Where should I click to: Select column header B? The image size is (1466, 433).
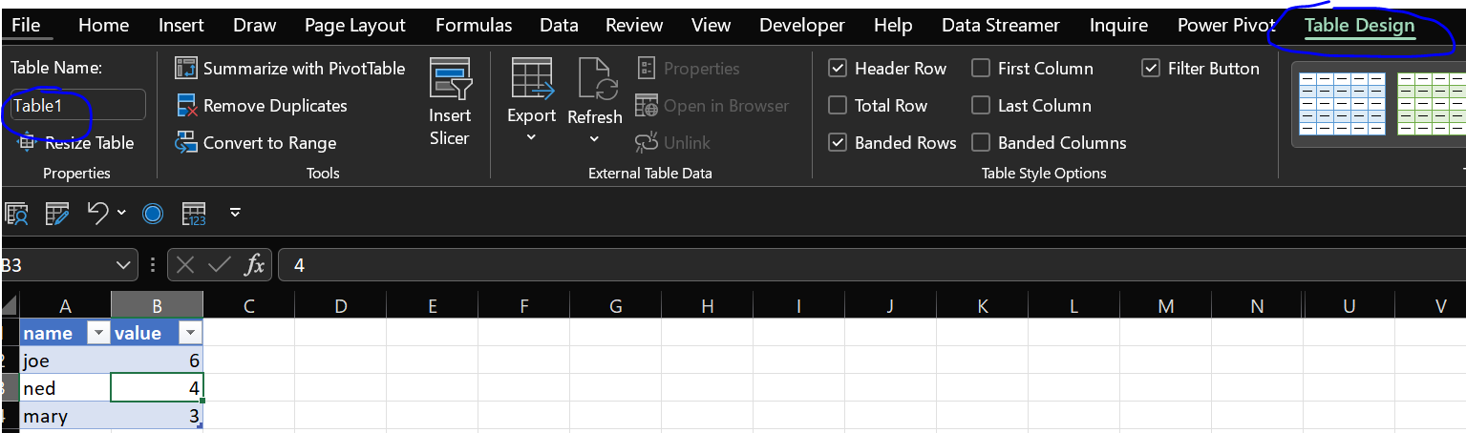coord(157,306)
